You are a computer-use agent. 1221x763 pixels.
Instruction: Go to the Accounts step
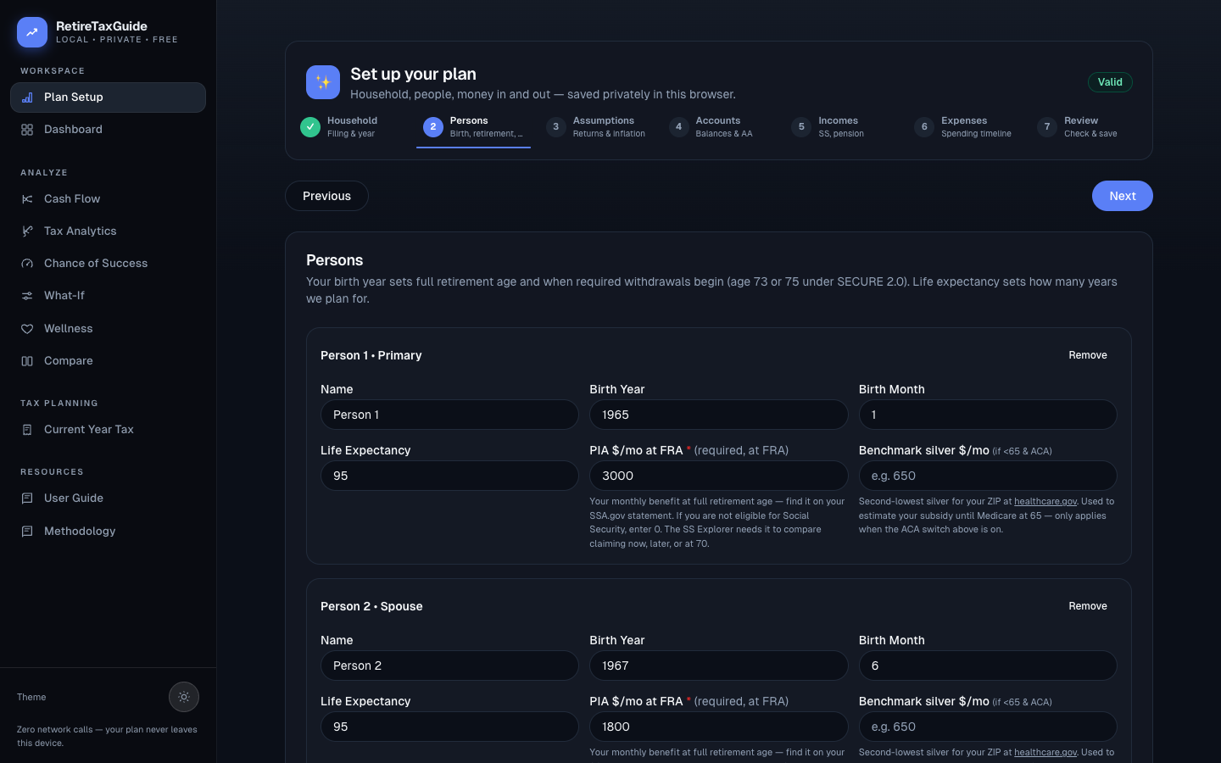[719, 127]
